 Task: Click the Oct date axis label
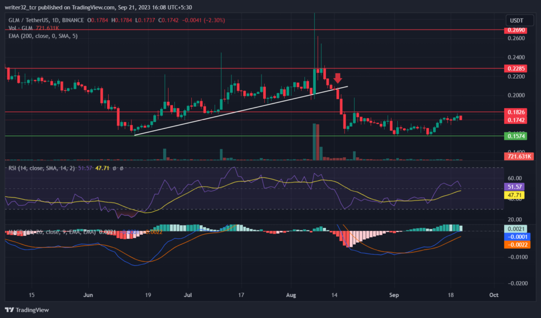[494, 295]
